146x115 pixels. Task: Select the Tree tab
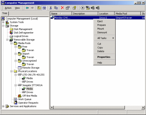(x=5, y=13)
